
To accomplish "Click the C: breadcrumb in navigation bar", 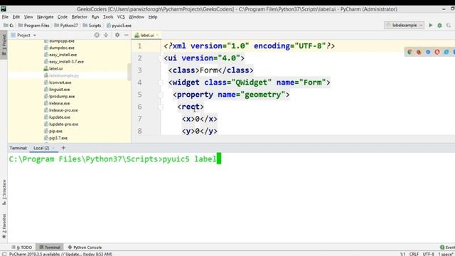I will pos(9,26).
